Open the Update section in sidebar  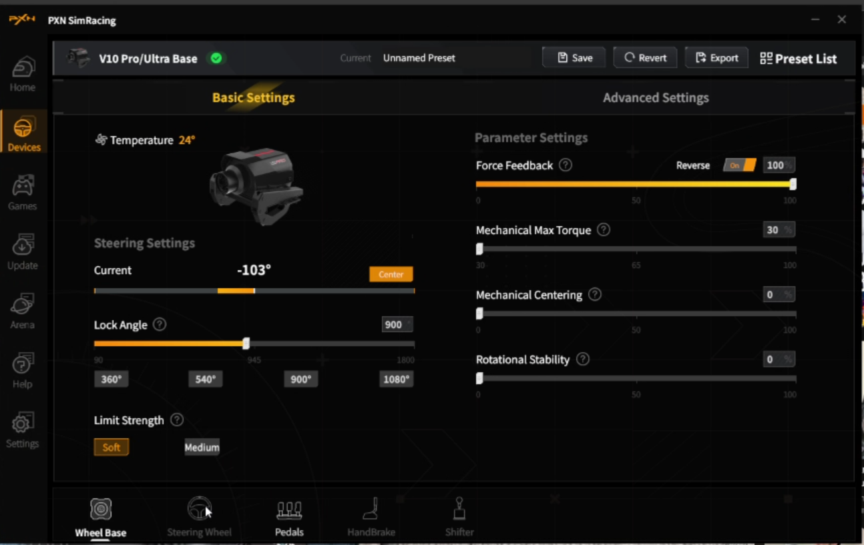[23, 251]
